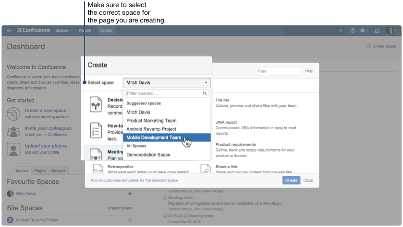Expand the user profile dropdown arrow

click(395, 30)
